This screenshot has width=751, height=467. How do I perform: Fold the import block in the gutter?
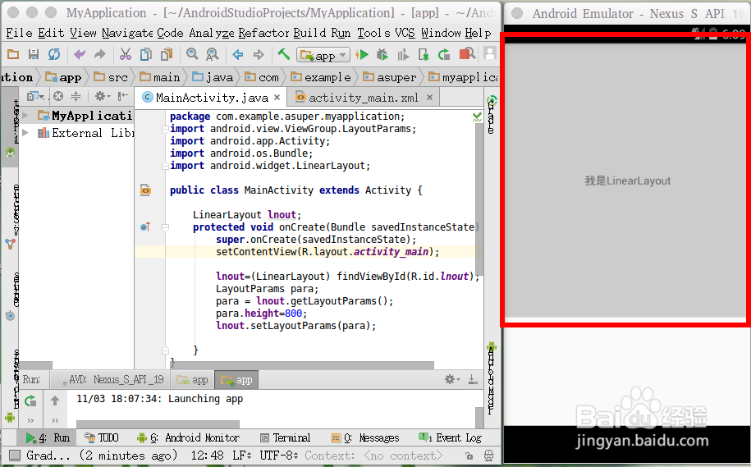165,129
